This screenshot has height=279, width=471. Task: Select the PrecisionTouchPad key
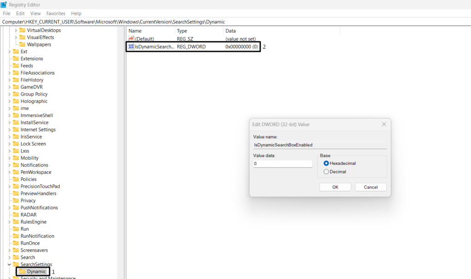coord(40,186)
